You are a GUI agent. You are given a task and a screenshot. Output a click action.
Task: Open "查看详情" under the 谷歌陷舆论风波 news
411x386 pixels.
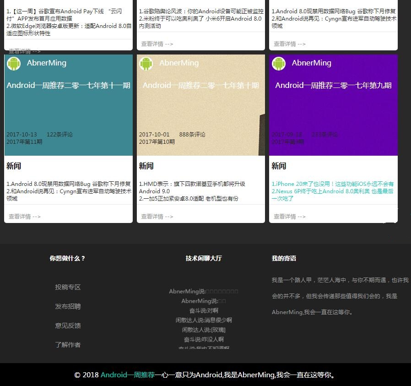pyautogui.click(x=157, y=44)
